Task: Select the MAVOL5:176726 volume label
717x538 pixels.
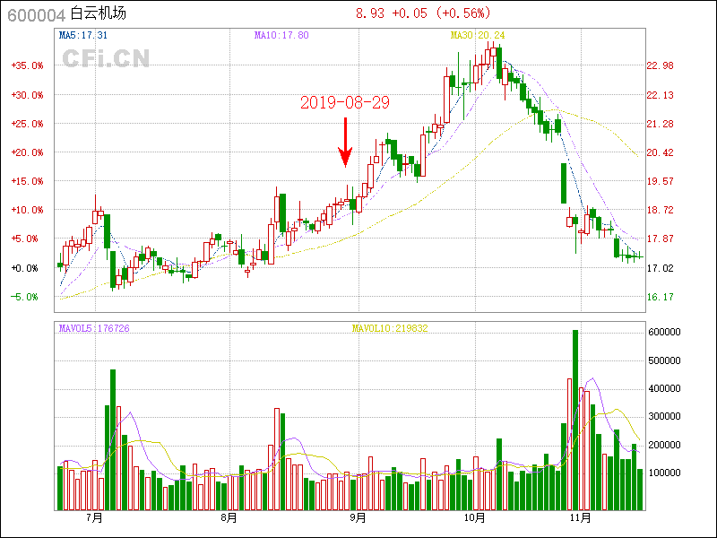Action: tap(94, 329)
